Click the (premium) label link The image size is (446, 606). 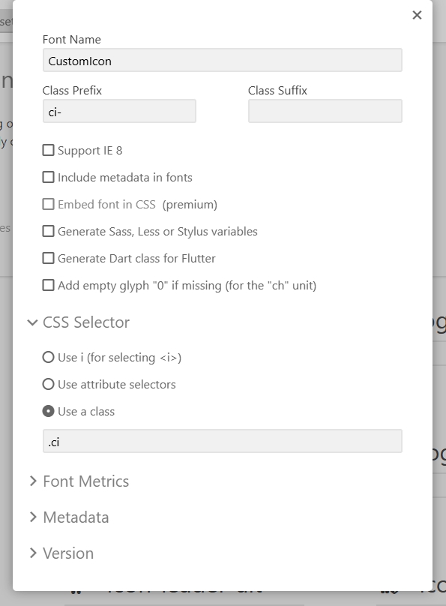click(x=190, y=205)
